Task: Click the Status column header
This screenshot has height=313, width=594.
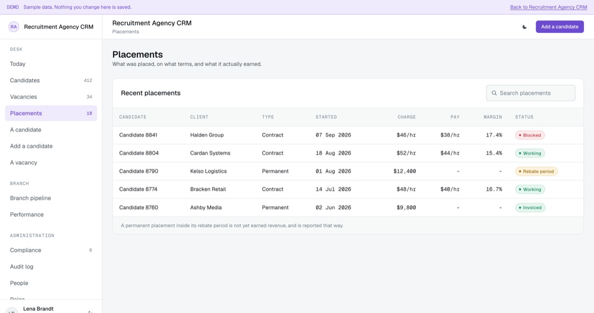Action: tap(524, 117)
